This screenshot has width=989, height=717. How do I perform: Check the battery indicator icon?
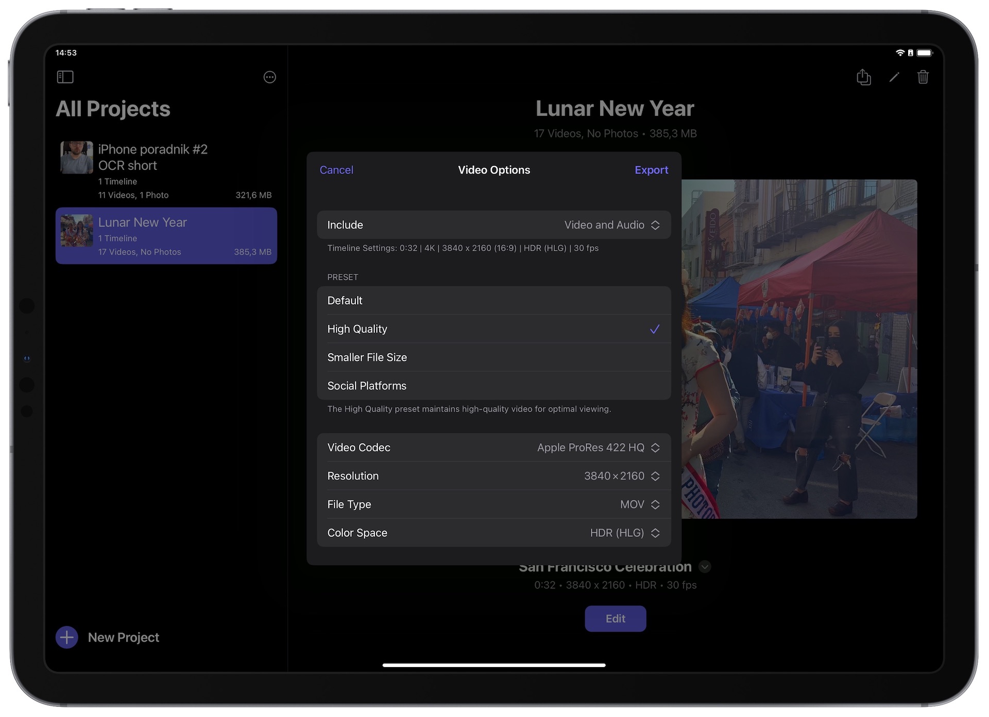(x=925, y=53)
